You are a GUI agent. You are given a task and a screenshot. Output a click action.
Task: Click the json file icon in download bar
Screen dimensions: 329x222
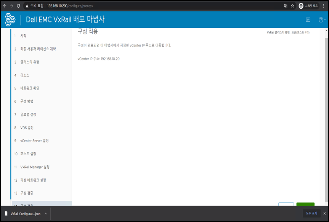point(6,214)
